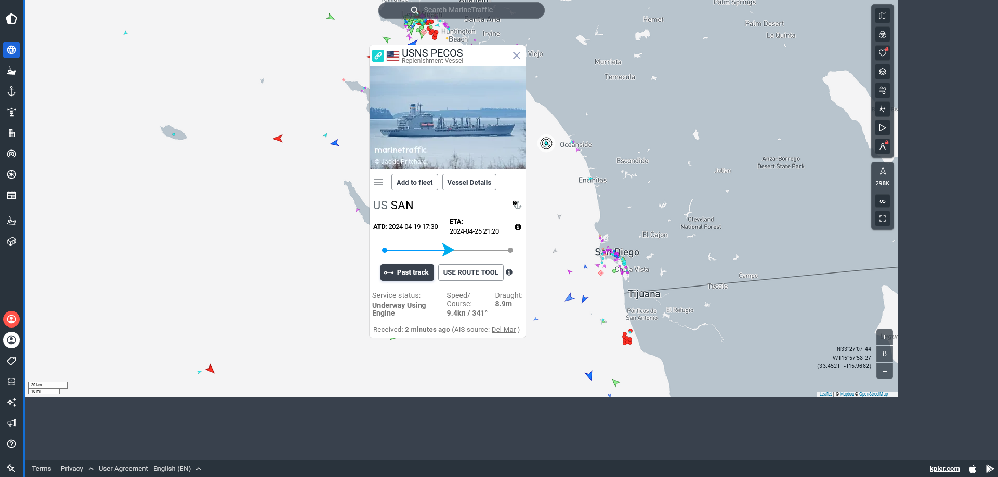Screen dimensions: 998x477
Task: Click the link icon beside USNS PECOS
Action: 378,56
